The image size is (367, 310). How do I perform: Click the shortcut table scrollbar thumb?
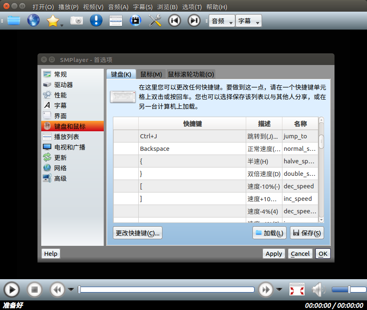click(x=321, y=142)
